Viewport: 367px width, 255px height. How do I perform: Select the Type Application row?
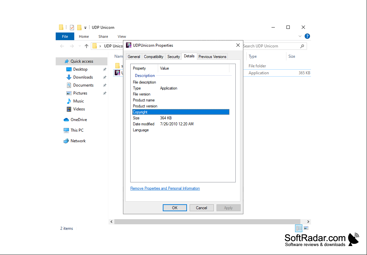coord(181,88)
